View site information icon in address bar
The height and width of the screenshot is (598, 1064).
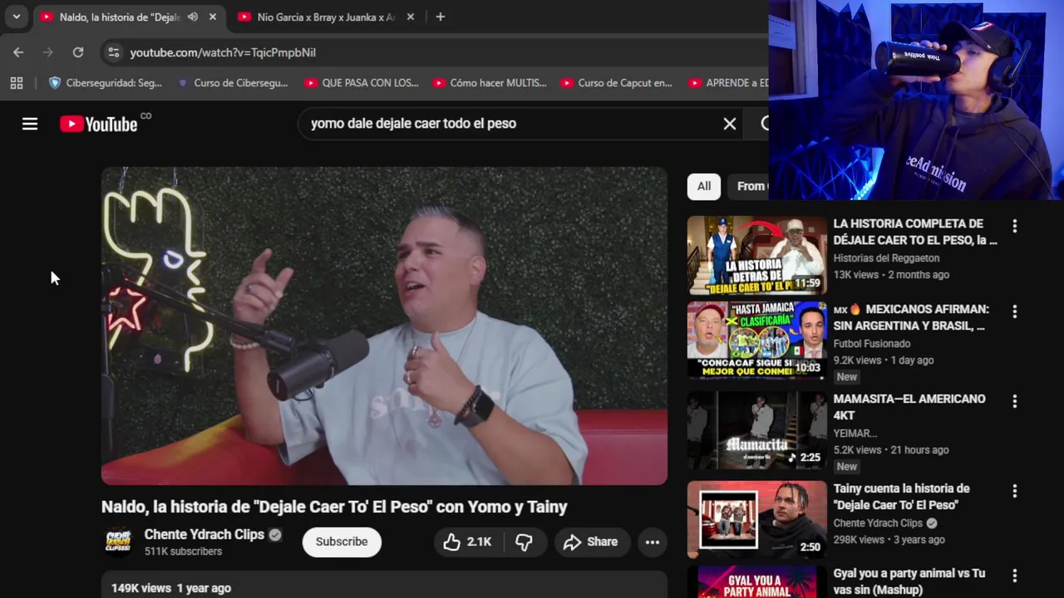point(114,52)
